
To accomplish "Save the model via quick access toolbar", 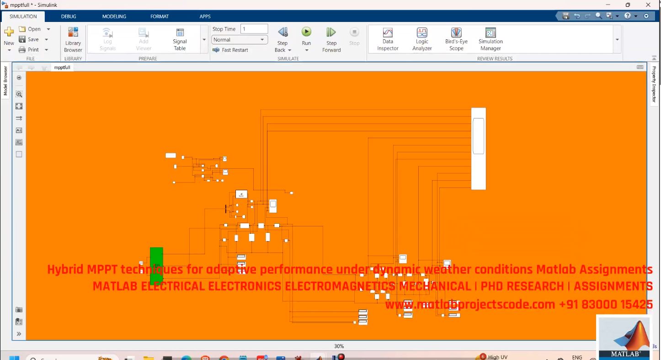I will (x=565, y=15).
